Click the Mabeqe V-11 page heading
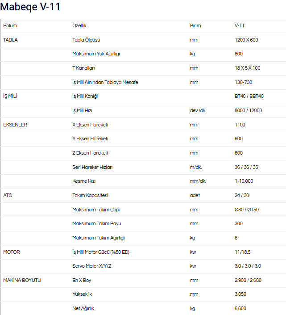The width and height of the screenshot is (286, 315). coord(31,7)
